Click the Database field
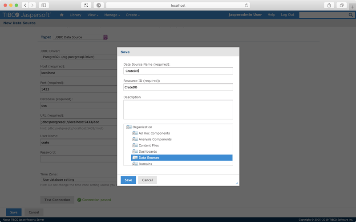 pos(79,106)
